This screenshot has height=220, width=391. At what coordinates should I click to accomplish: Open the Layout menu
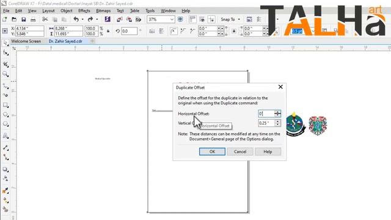[x=48, y=11]
